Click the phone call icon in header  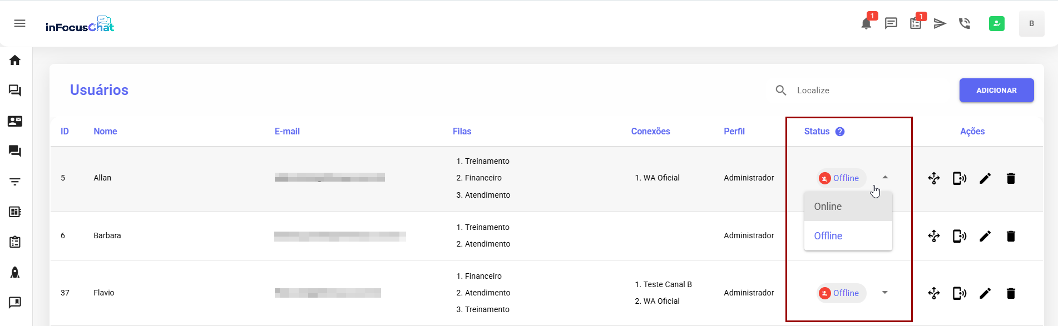(965, 23)
